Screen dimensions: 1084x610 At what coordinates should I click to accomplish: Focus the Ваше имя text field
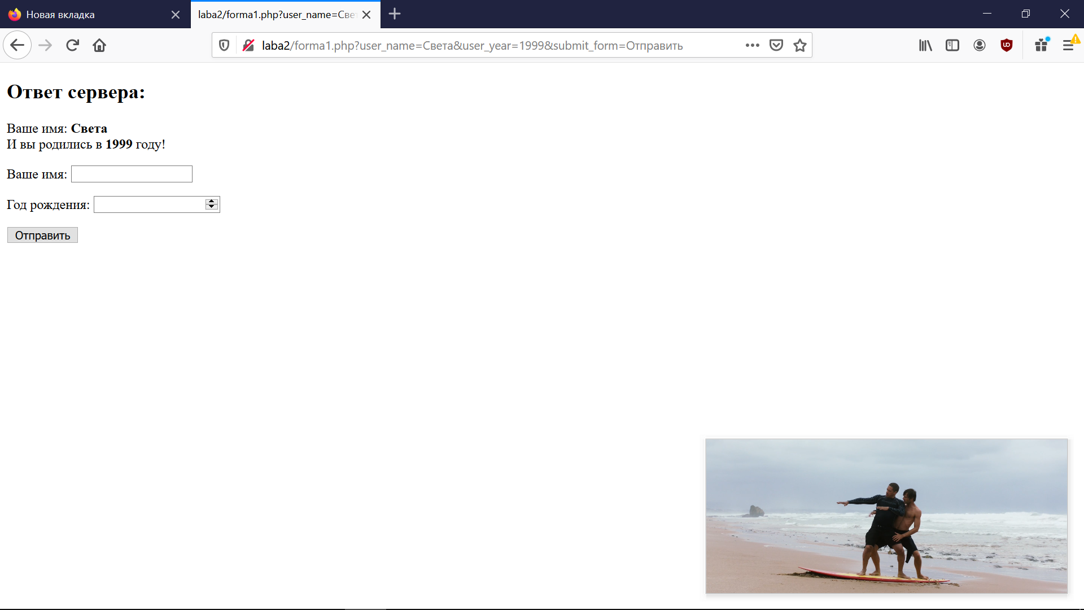[x=132, y=174]
